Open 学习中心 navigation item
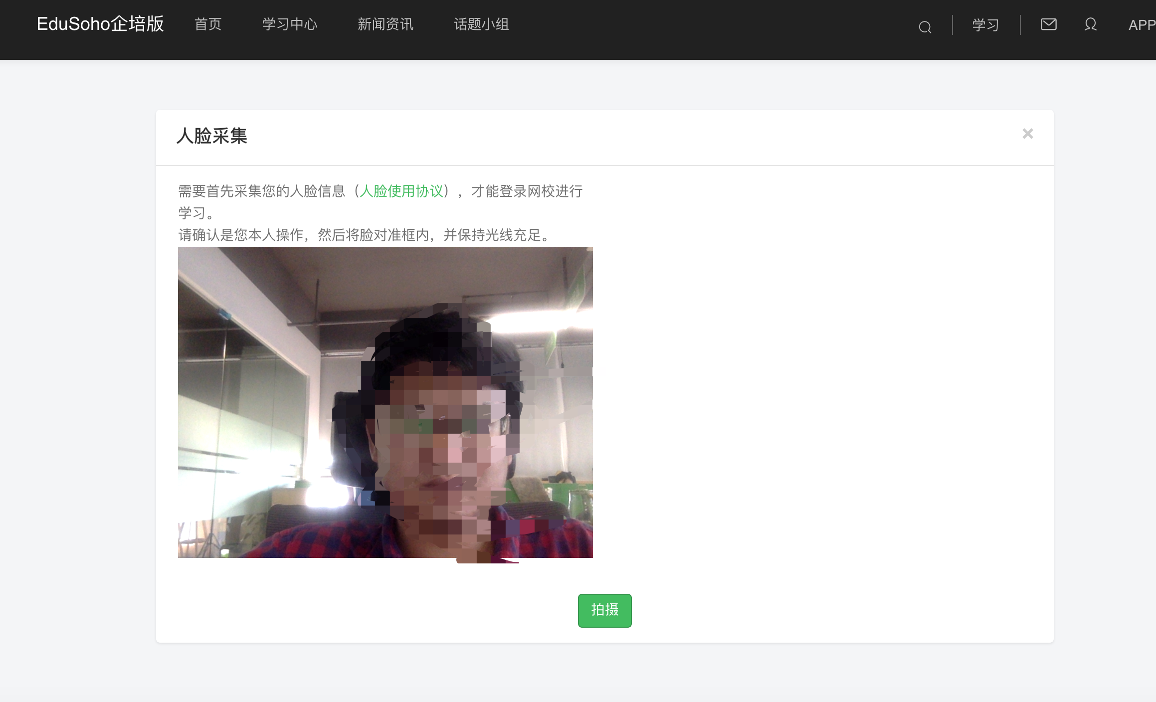 (x=290, y=24)
